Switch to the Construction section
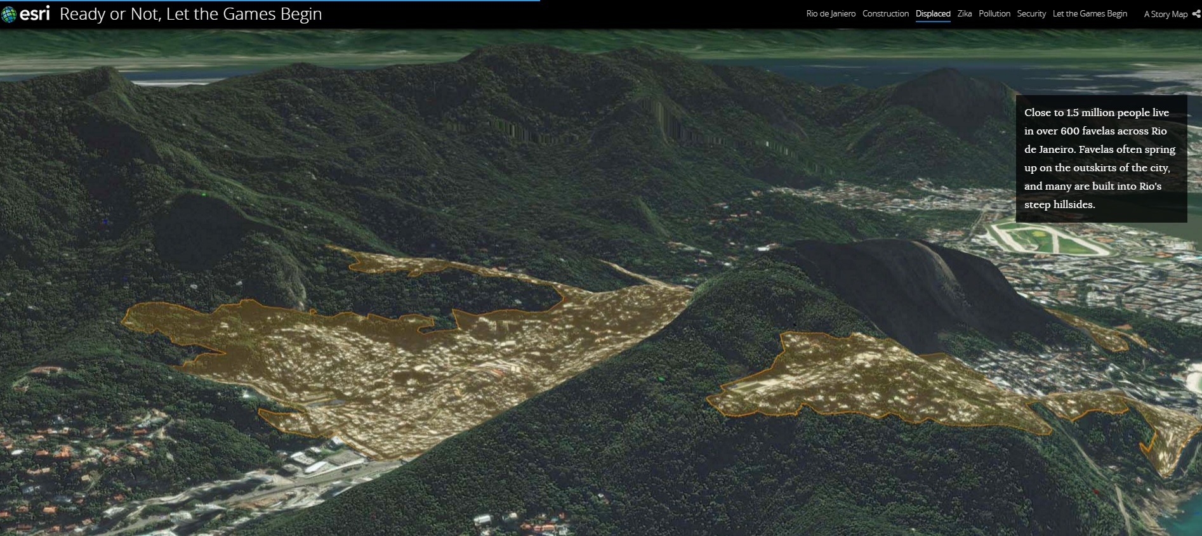The image size is (1202, 536). pyautogui.click(x=885, y=14)
